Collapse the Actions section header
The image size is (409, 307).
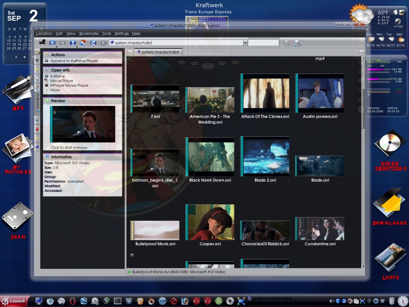[82, 55]
